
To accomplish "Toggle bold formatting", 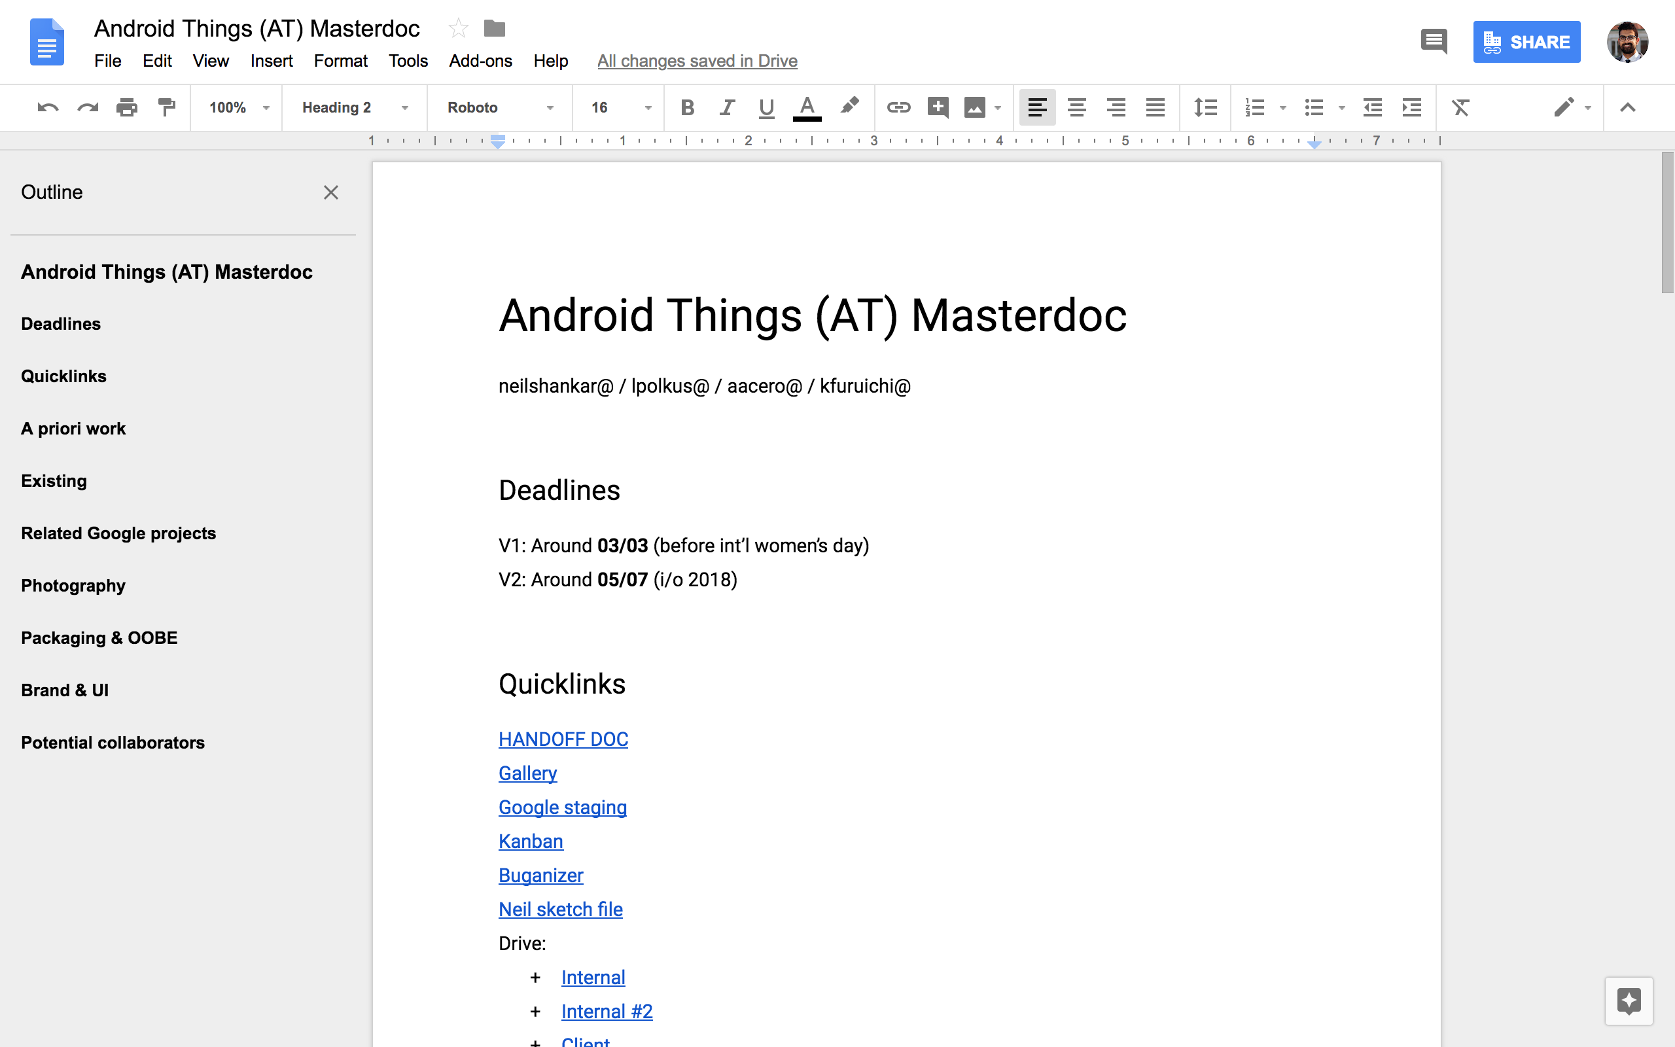I will [687, 107].
